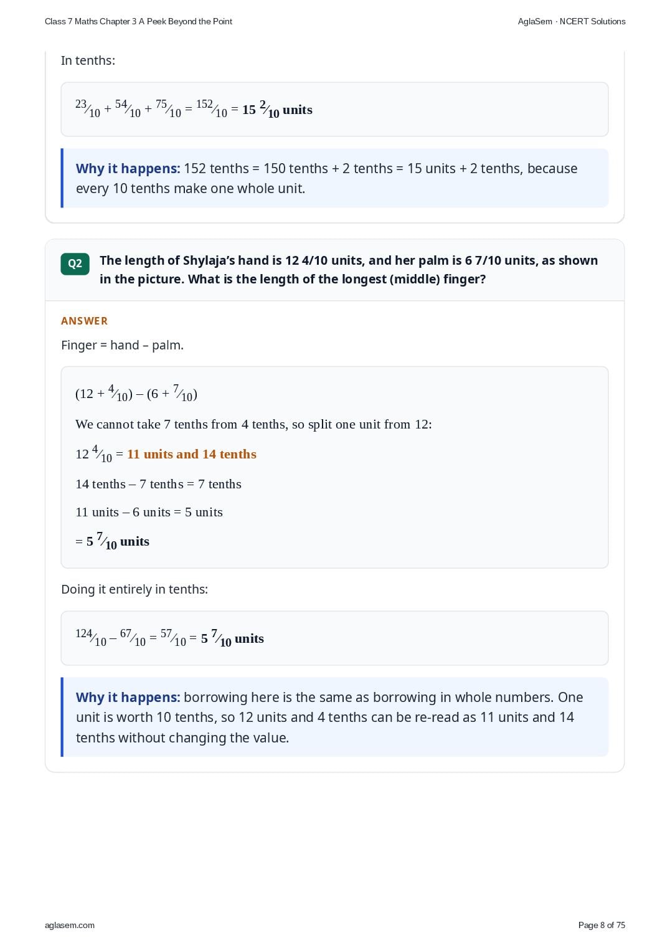Click the (12 + 4/10) – (6 + 7/10) expression
Screen dimensions: 670x948
pyautogui.click(x=136, y=394)
